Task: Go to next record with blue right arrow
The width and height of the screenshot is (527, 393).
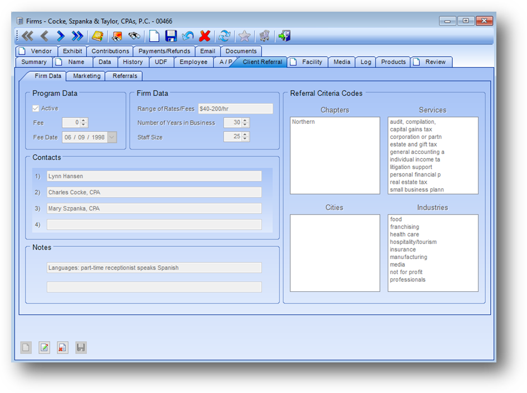Action: 61,36
